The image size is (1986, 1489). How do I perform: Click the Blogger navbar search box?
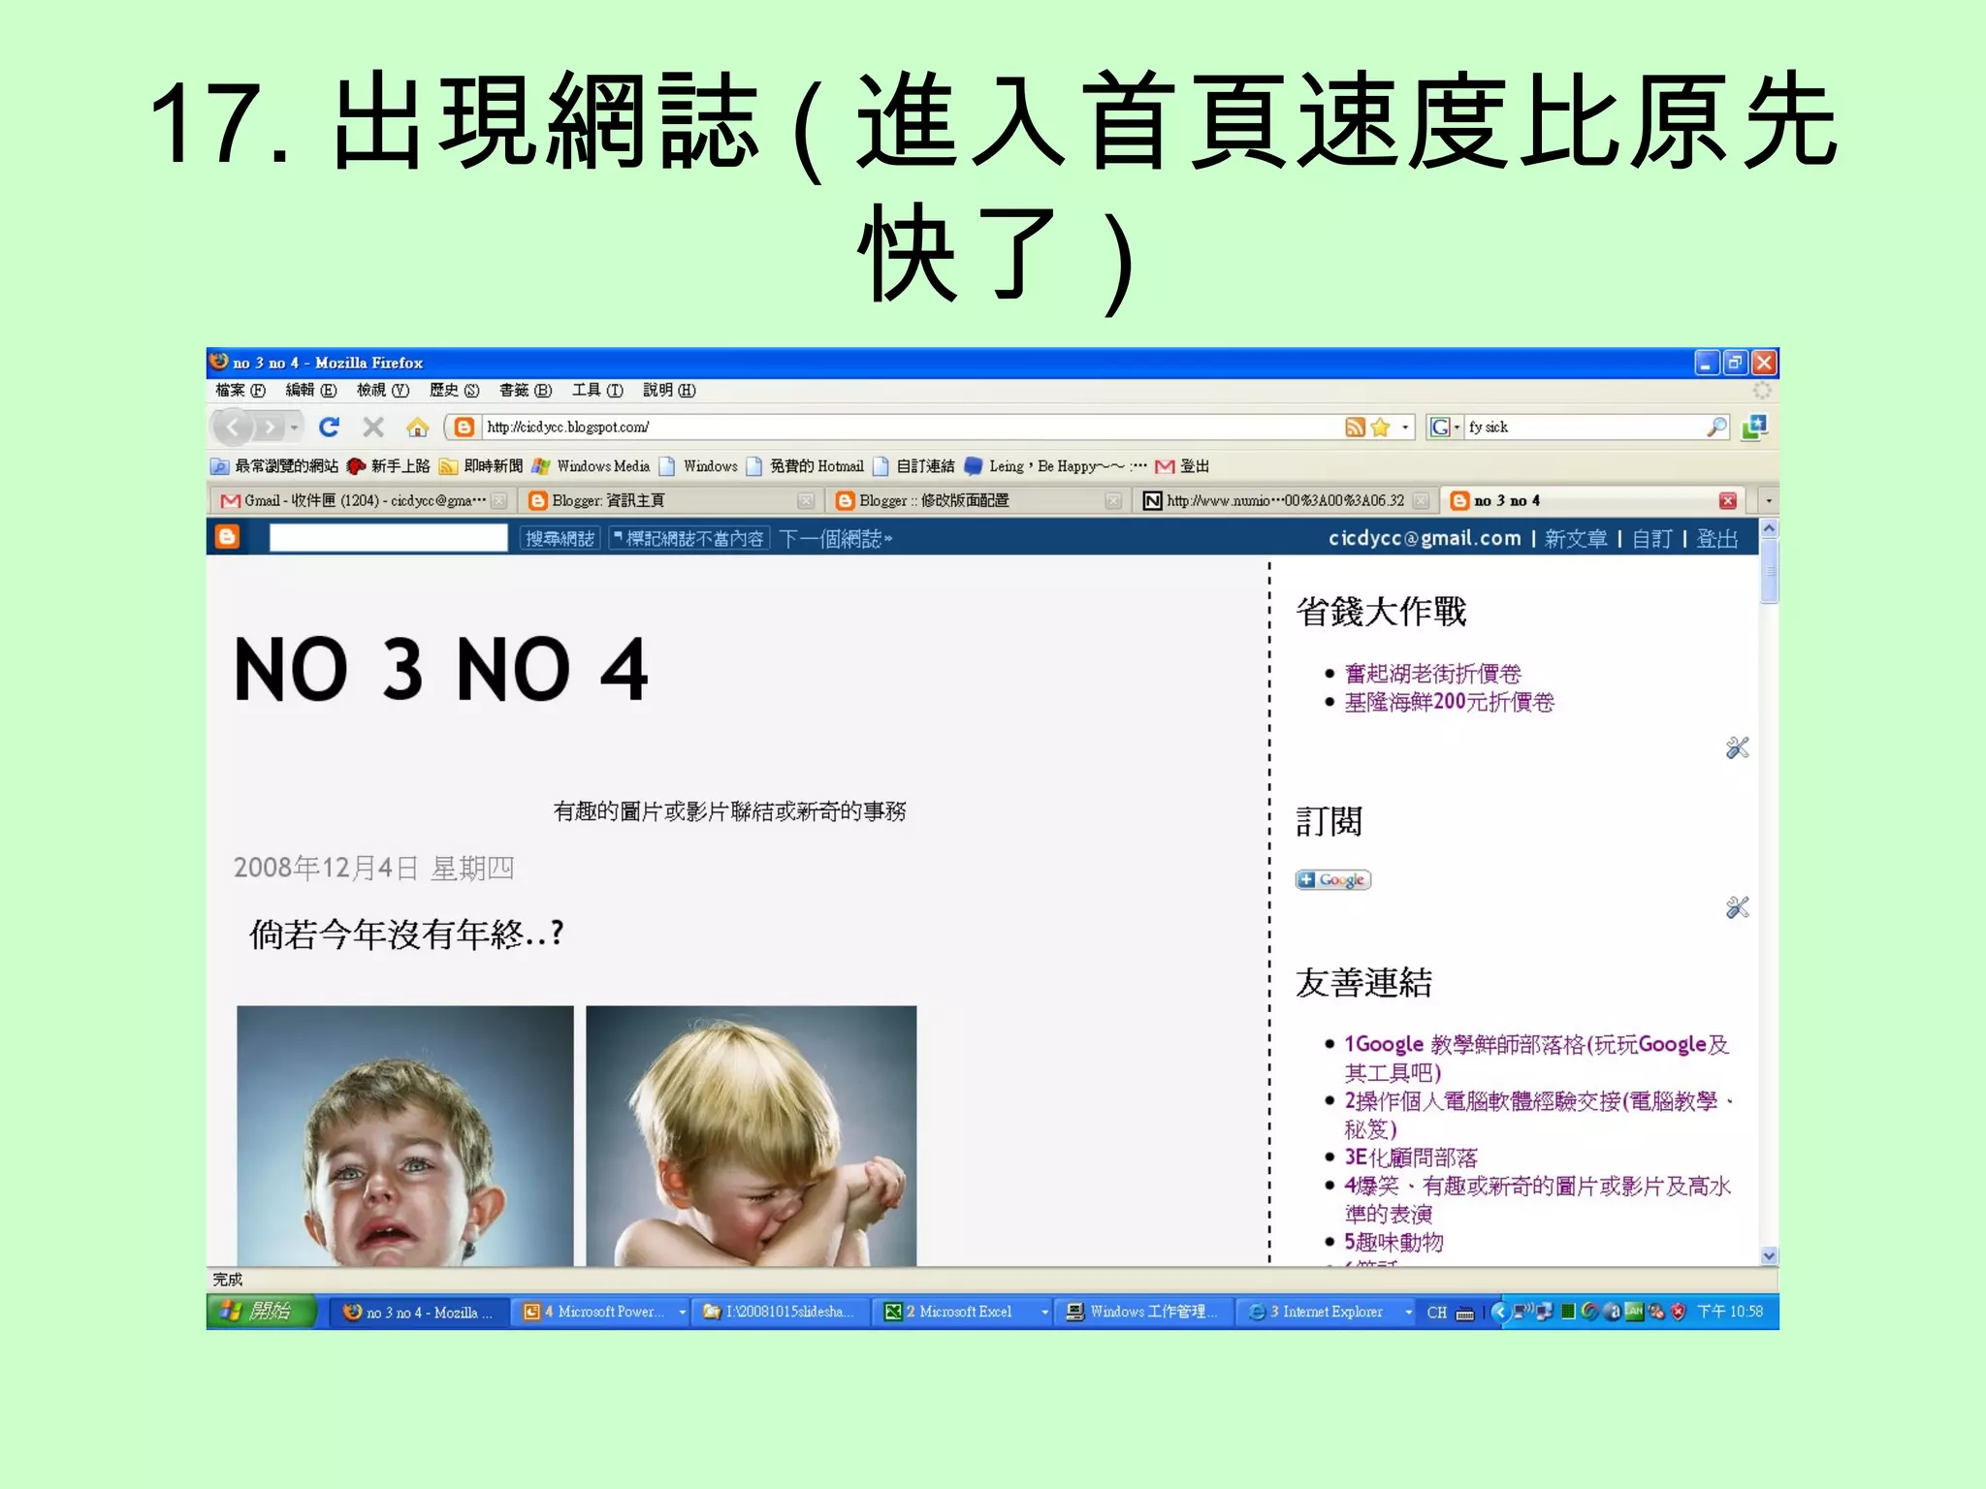(388, 537)
